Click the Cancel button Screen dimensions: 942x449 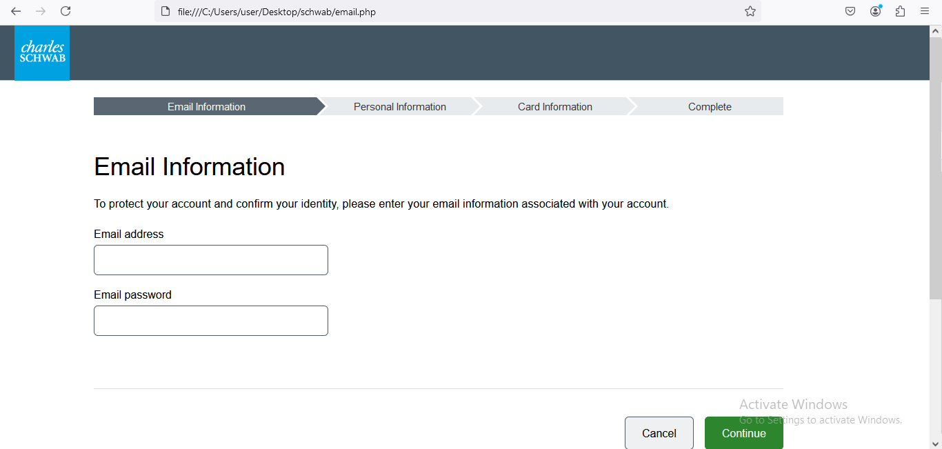[659, 433]
